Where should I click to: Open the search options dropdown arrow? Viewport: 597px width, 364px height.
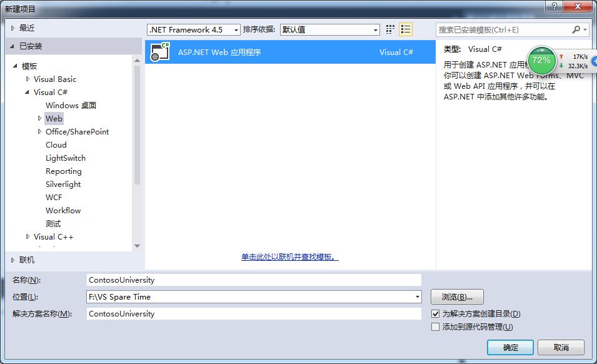click(x=585, y=29)
